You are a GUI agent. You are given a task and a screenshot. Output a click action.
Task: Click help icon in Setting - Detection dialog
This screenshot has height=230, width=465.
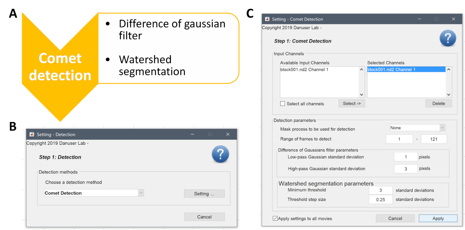[x=220, y=155]
